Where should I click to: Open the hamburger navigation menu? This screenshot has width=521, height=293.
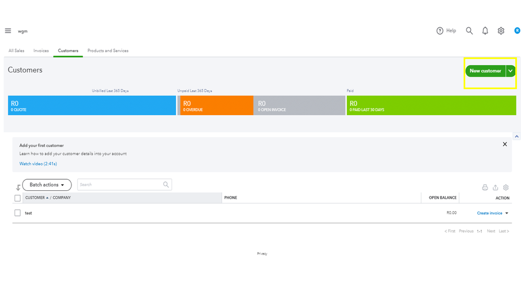pos(8,31)
